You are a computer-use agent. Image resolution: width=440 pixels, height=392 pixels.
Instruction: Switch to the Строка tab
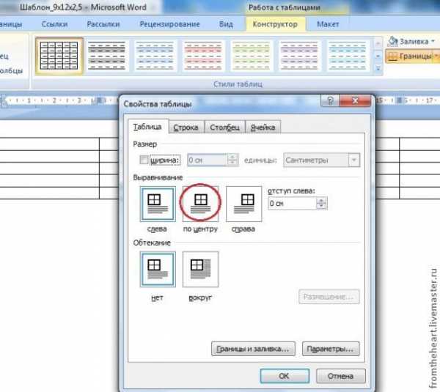pyautogui.click(x=186, y=127)
